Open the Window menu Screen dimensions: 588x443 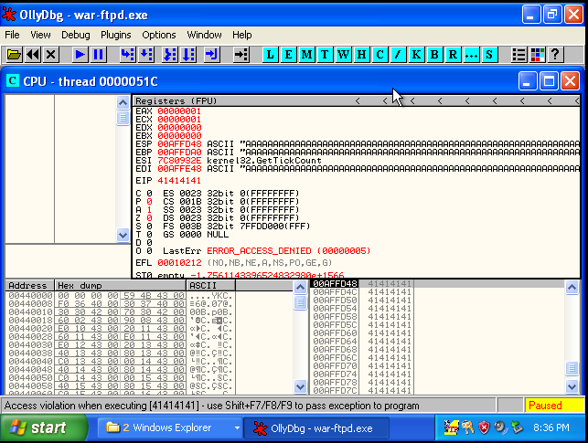tap(204, 35)
